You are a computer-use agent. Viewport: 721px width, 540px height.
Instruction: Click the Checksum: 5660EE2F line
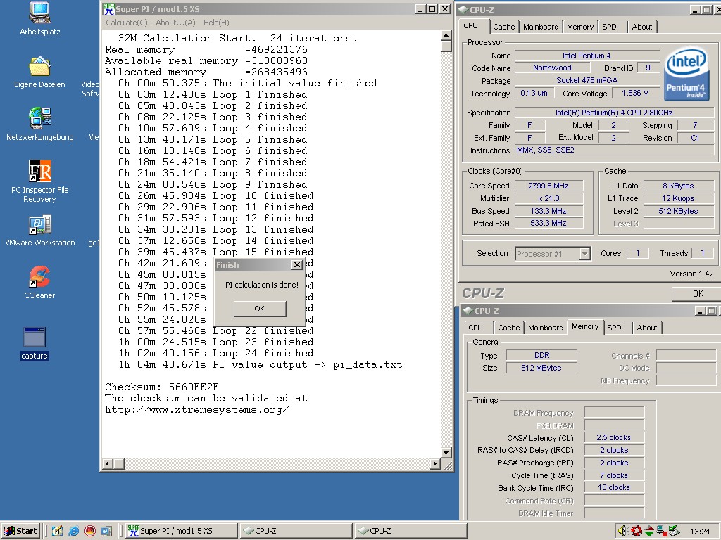[x=162, y=387]
